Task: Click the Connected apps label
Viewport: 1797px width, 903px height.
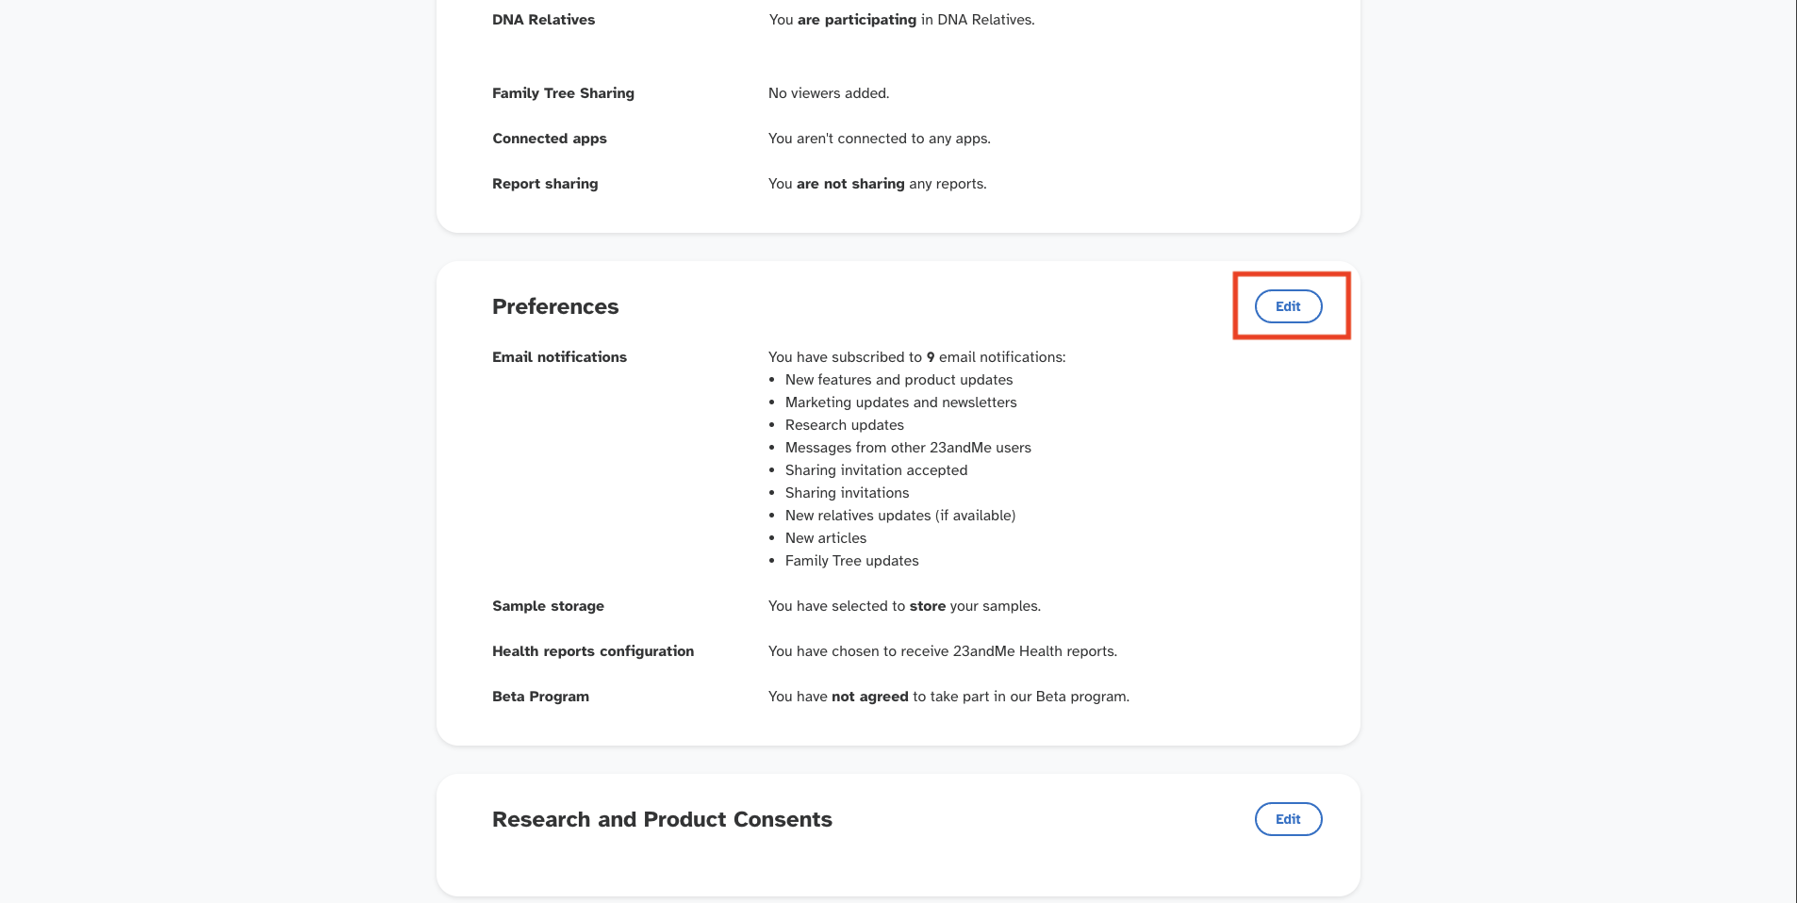Action: tap(549, 139)
